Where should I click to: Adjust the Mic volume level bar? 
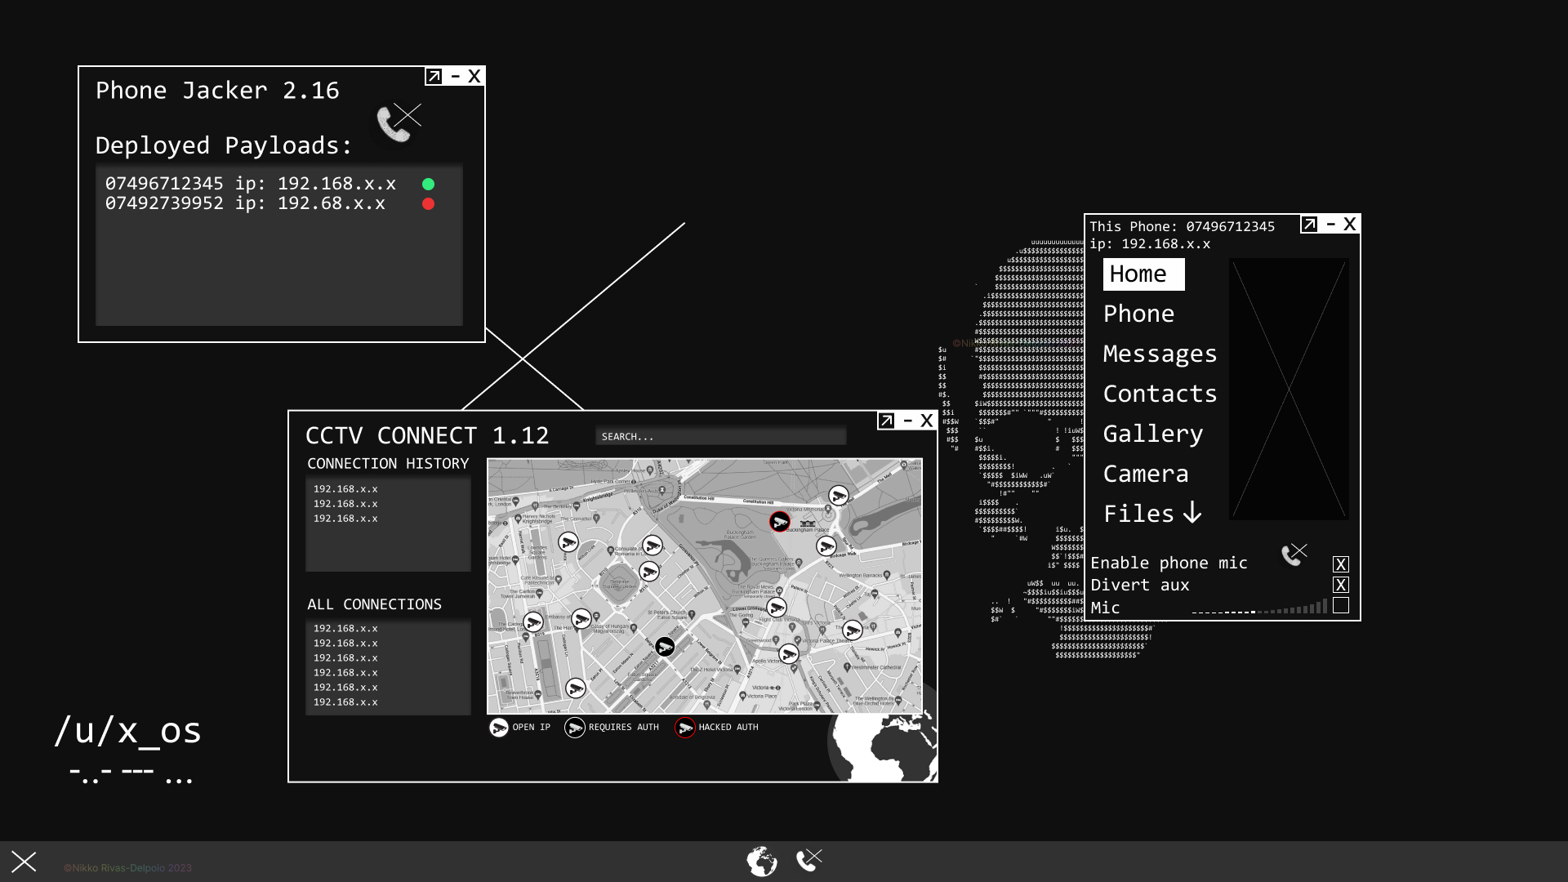point(1259,608)
